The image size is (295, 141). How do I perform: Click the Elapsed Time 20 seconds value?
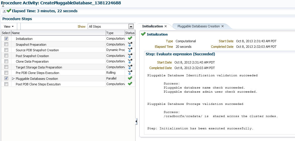coord(183,47)
